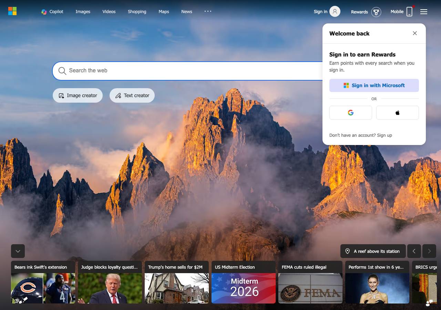This screenshot has height=310, width=441.
Task: Open Performs 1st show in 6 years story
Action: (x=377, y=282)
